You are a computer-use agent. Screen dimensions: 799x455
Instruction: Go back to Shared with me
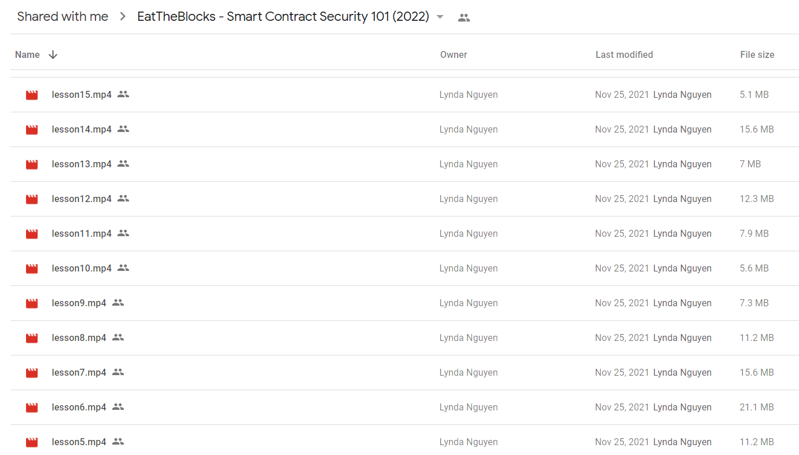pos(62,17)
